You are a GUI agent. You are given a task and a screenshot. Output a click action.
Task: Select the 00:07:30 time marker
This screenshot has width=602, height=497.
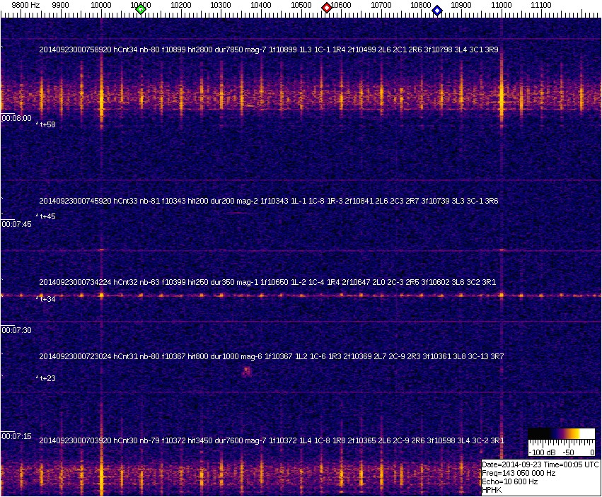click(16, 330)
